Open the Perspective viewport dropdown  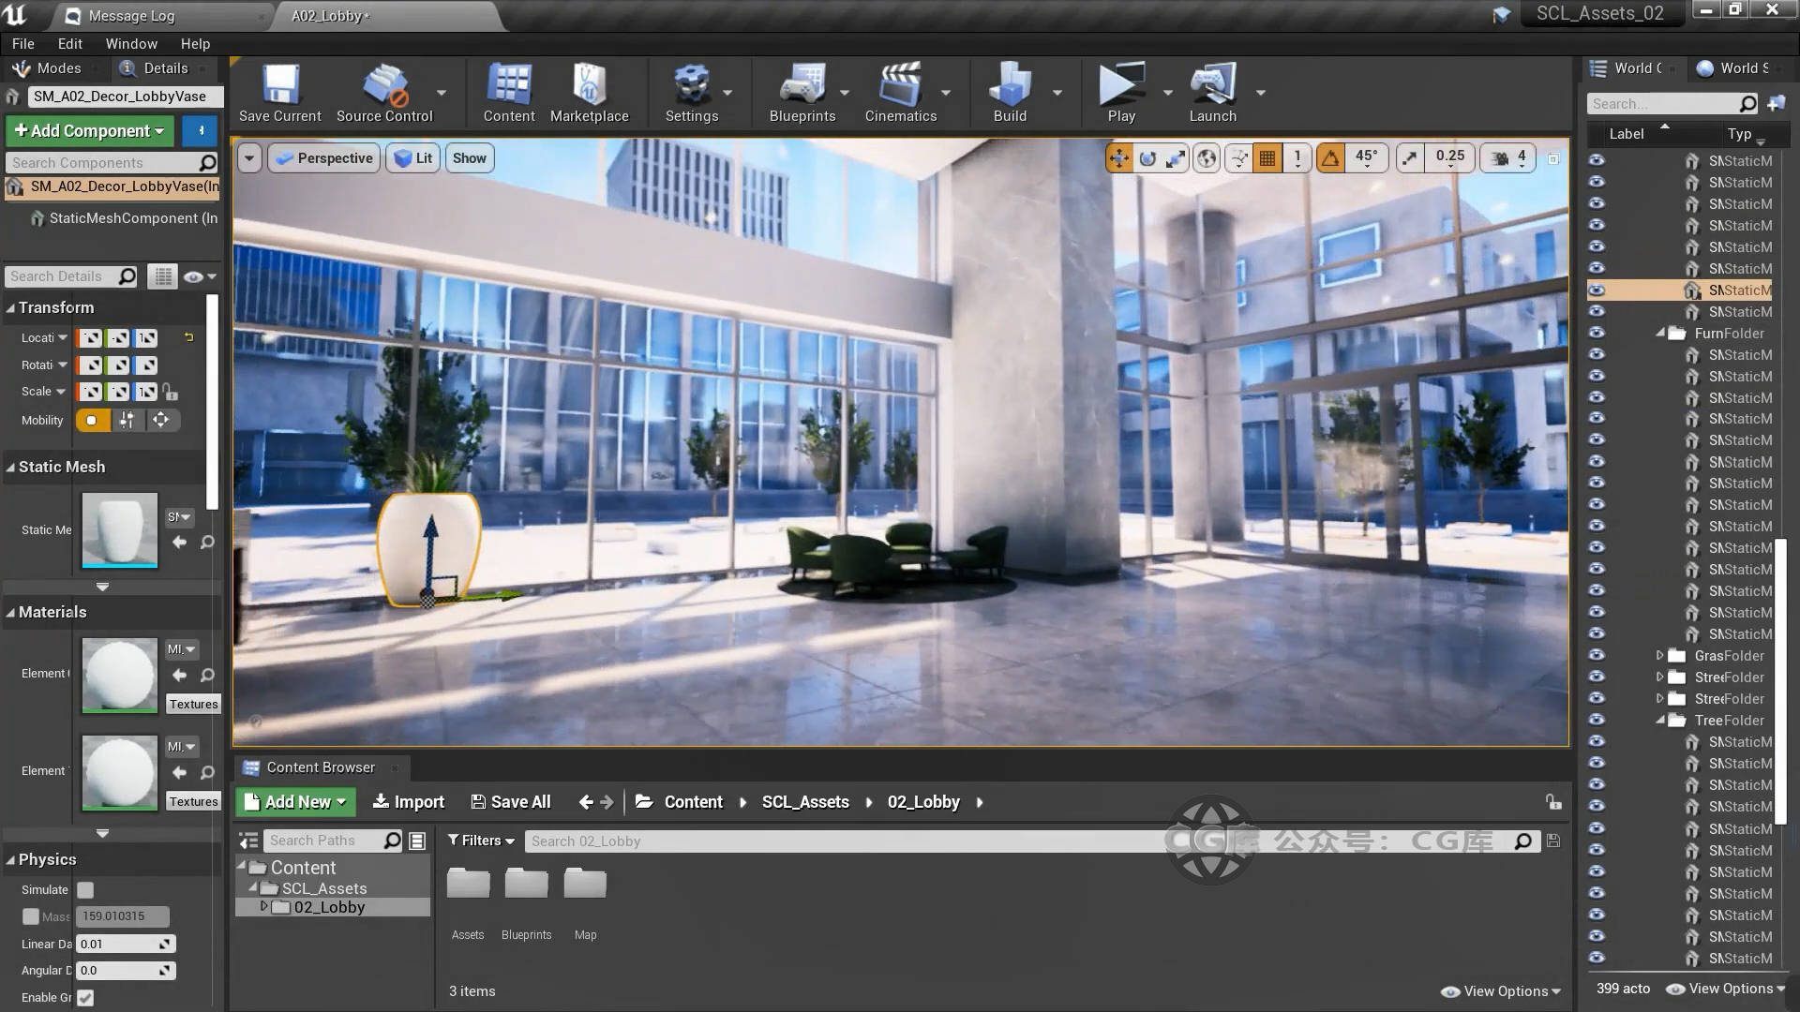tap(324, 158)
